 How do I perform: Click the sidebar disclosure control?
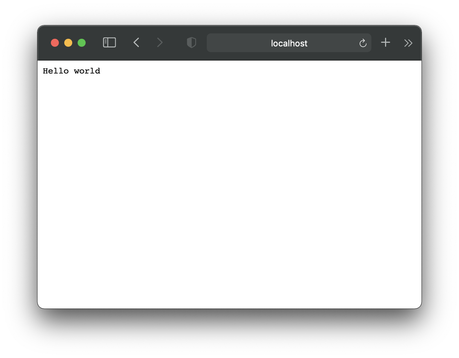(x=109, y=43)
